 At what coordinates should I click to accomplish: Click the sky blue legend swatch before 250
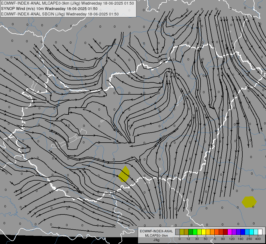247,232
